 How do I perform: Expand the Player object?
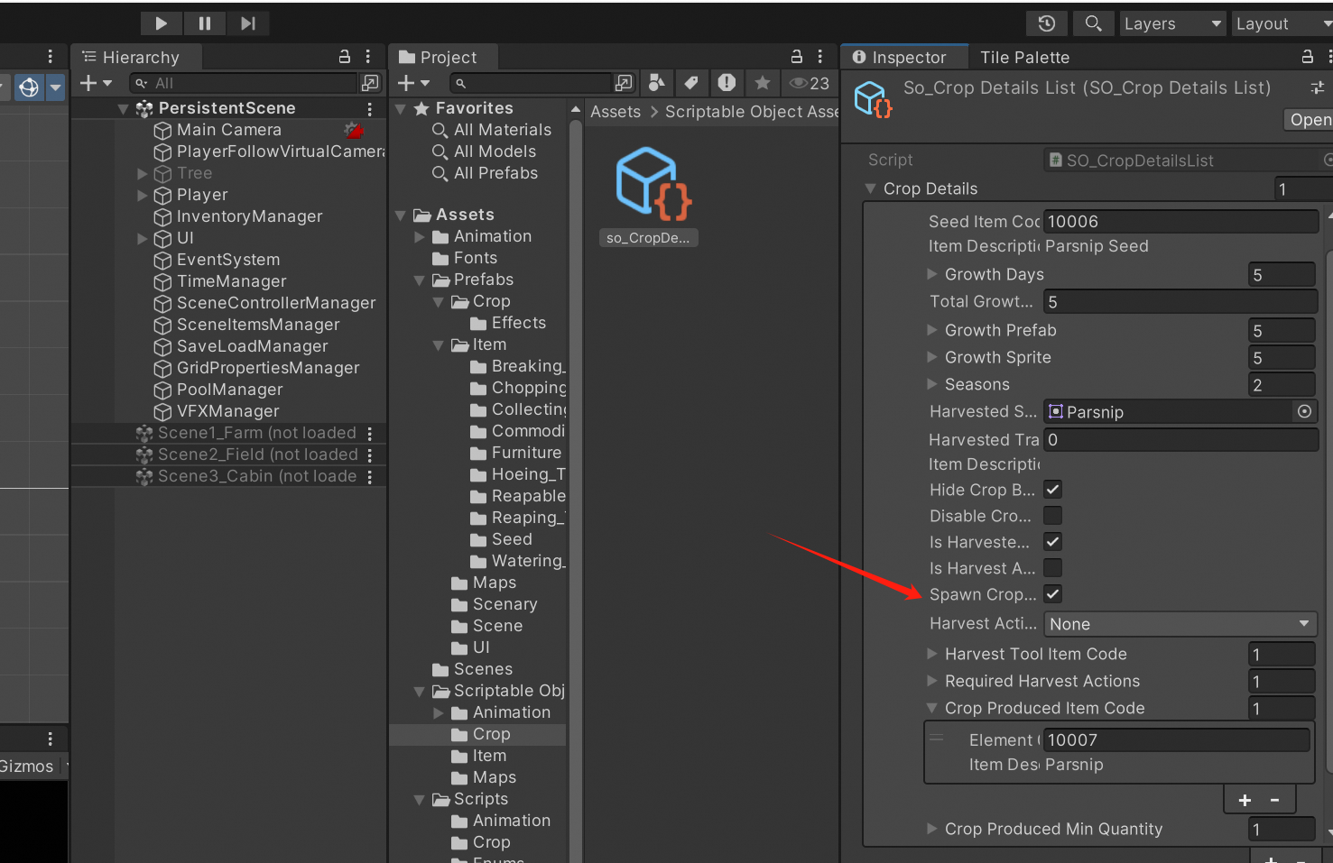point(142,195)
